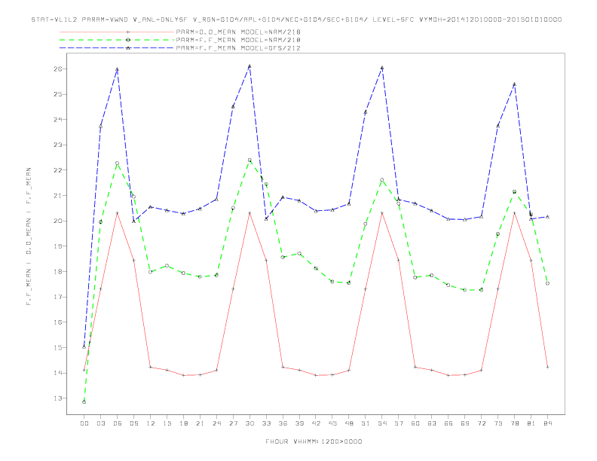Click y-axis tick value 24
597x461 pixels.
coord(58,120)
